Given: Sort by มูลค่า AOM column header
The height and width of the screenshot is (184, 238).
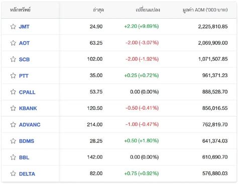Looking at the screenshot, I should 205,10.
